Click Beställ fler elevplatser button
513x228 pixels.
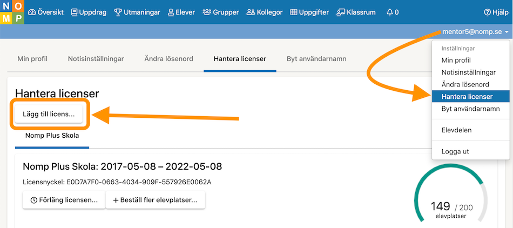coord(156,200)
